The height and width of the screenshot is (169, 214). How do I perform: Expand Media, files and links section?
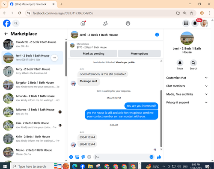(x=187, y=94)
